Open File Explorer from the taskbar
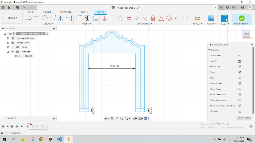The width and height of the screenshot is (255, 143). pyautogui.click(x=23, y=139)
